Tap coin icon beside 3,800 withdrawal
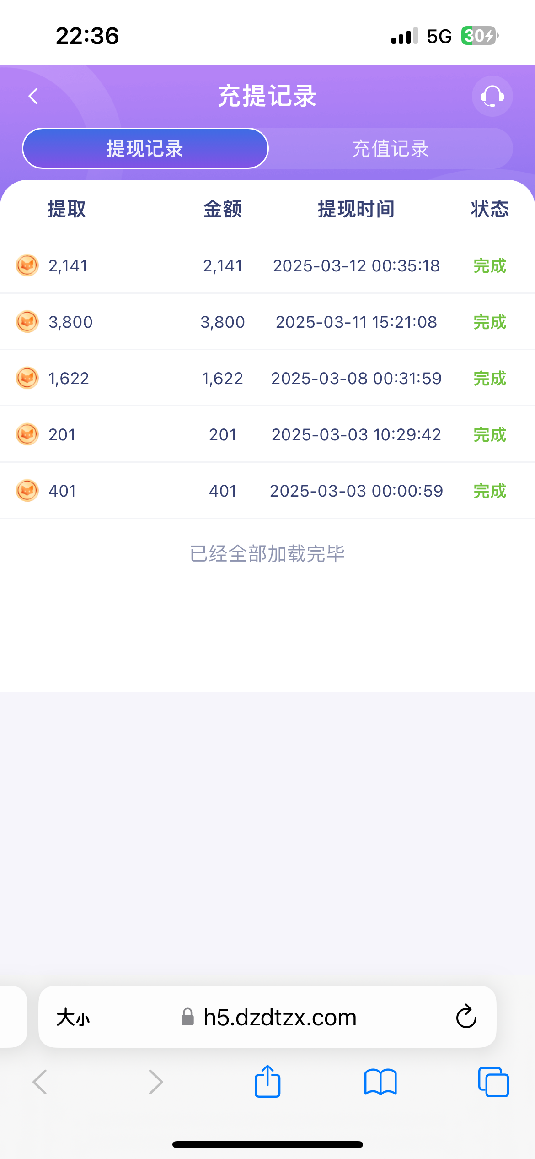Image resolution: width=535 pixels, height=1159 pixels. [x=27, y=322]
